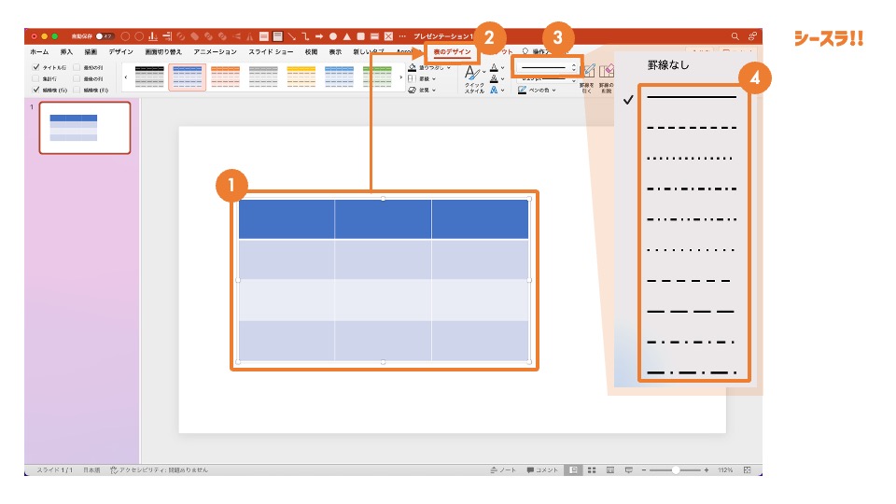Pick the yellow table style thumbnail
This screenshot has width=896, height=504.
click(301, 77)
